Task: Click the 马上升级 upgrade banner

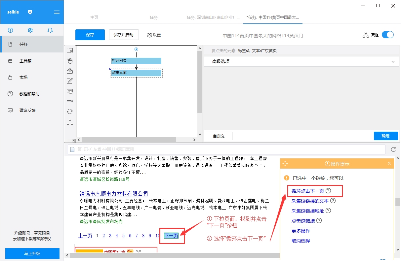Action: pos(32,254)
